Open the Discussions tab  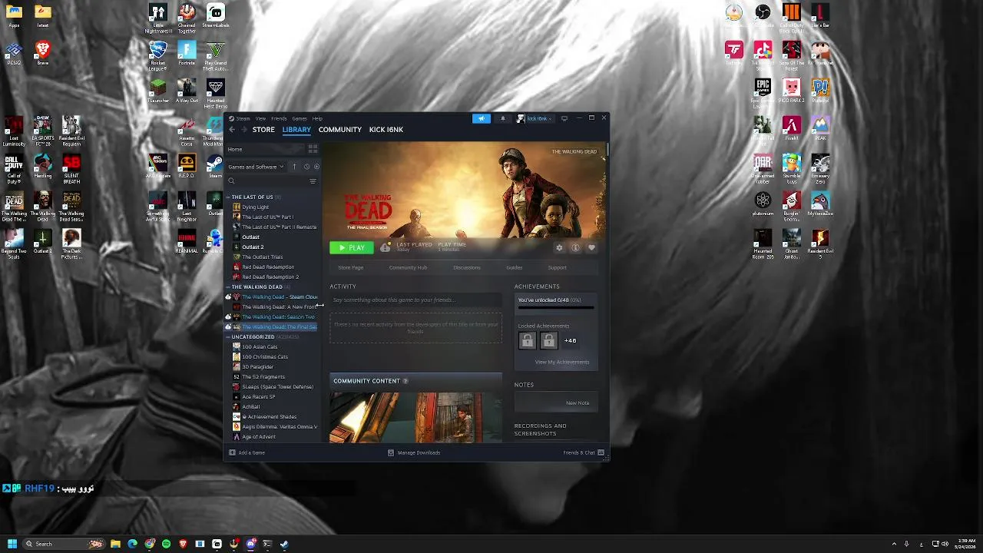click(467, 267)
